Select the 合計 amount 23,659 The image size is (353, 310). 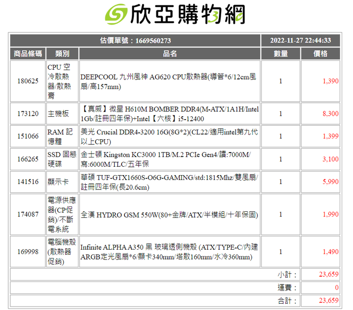pyautogui.click(x=328, y=300)
